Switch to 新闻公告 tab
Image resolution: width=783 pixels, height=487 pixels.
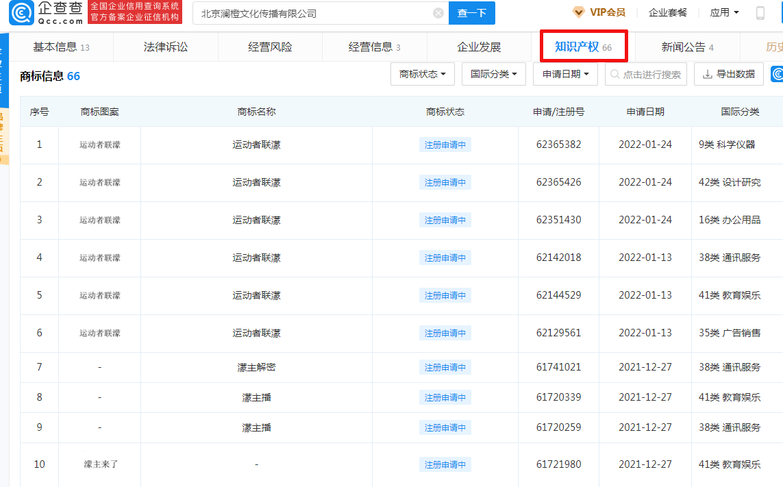click(x=688, y=47)
